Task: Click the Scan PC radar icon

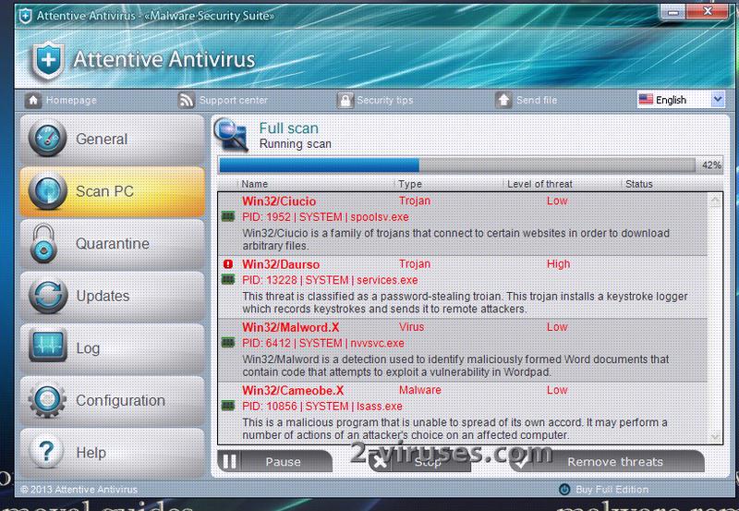Action: tap(47, 191)
